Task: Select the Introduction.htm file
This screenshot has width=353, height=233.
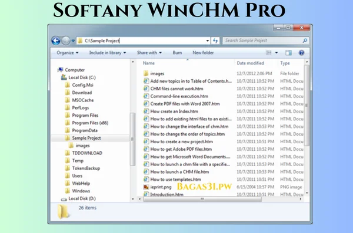Action: click(164, 194)
